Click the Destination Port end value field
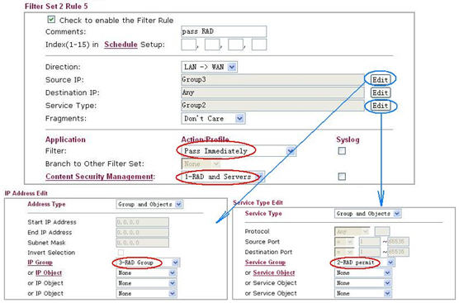The height and width of the screenshot is (303, 459). [398, 252]
